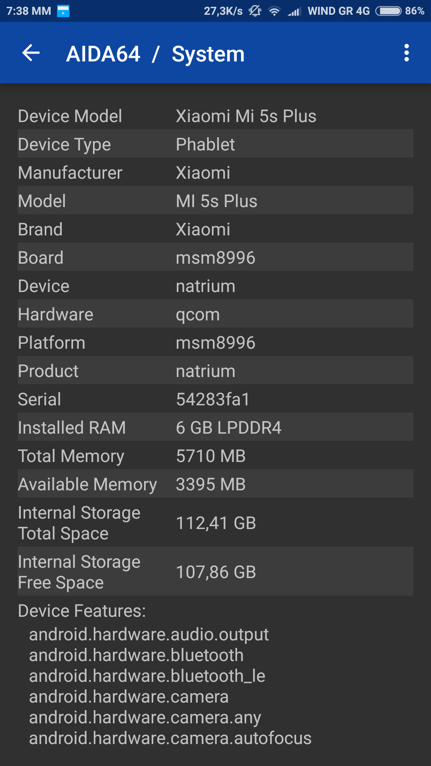The height and width of the screenshot is (766, 431).
Task: Tap the Hardware qcom row
Action: 215,314
